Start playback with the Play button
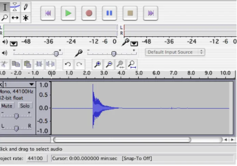 (x=68, y=13)
